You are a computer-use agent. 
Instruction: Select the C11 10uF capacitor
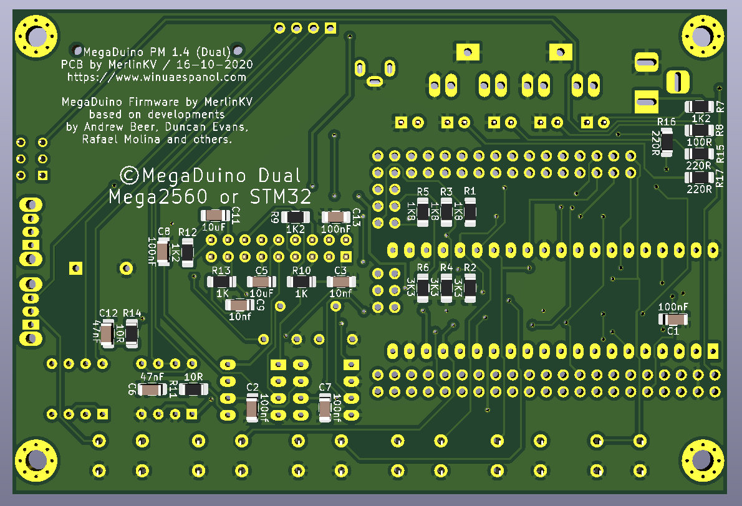coord(215,216)
